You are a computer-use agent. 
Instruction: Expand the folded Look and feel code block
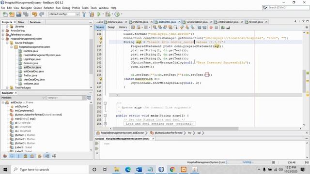(x=105, y=124)
